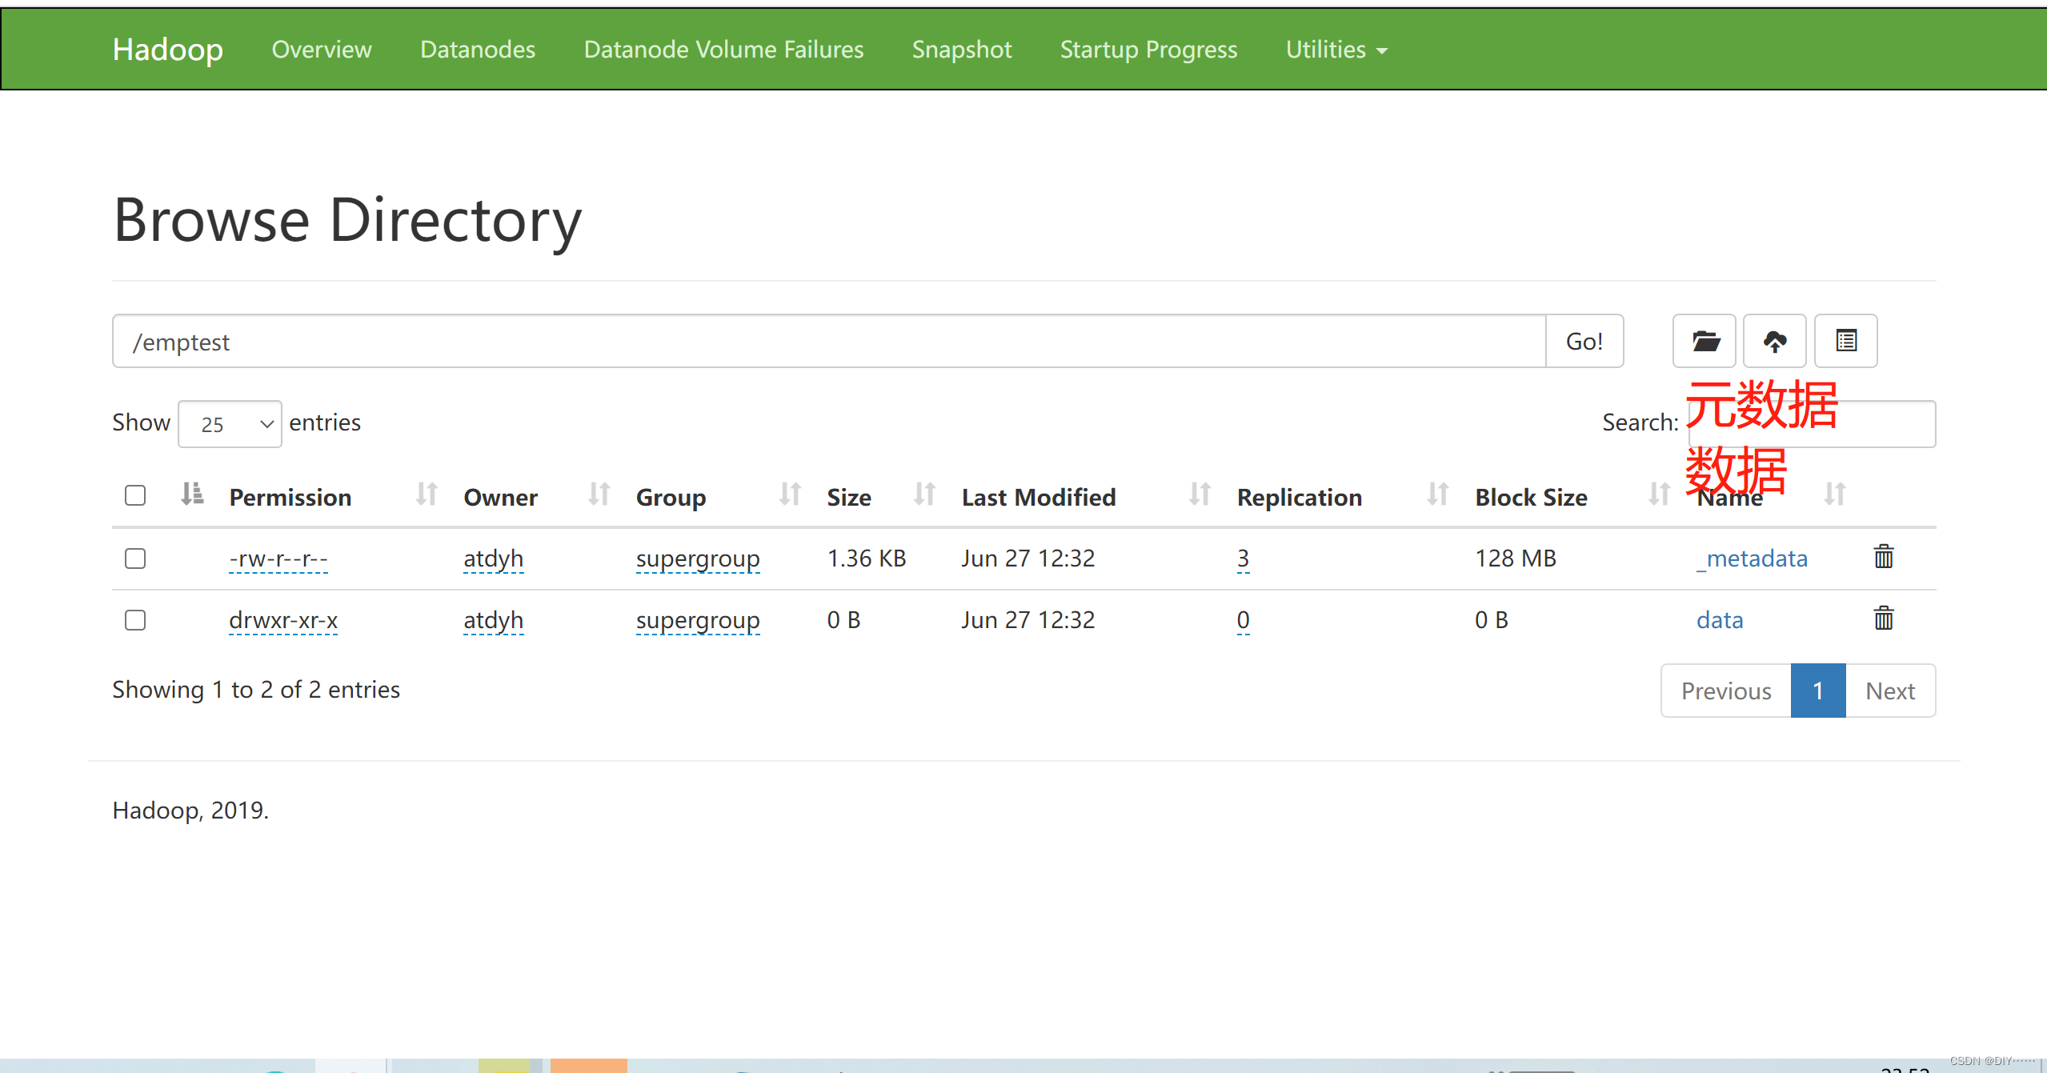Screen dimensions: 2047x1073
Task: Click the Previous pagination button
Action: point(1726,691)
